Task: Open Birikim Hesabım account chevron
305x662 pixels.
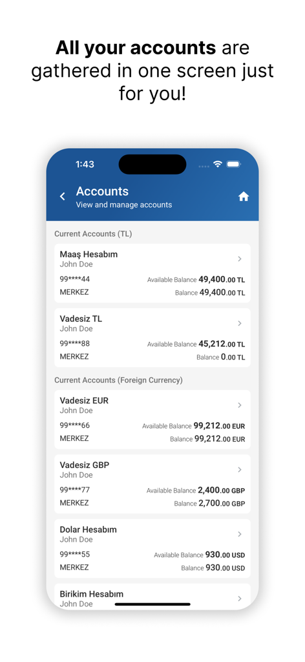Action: click(x=240, y=599)
